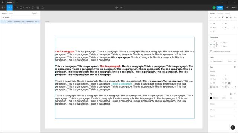
Task: Set text align right
Action: tap(217, 87)
